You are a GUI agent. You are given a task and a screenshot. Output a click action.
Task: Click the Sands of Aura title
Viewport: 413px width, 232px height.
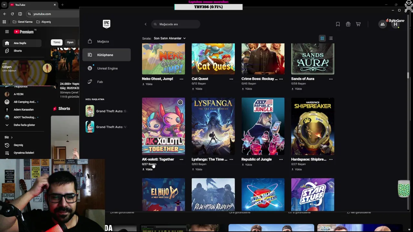coord(303,79)
